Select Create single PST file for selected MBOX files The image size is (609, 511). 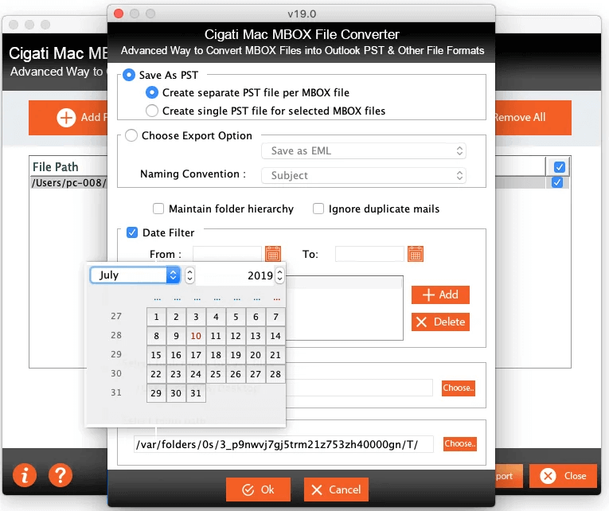point(152,111)
